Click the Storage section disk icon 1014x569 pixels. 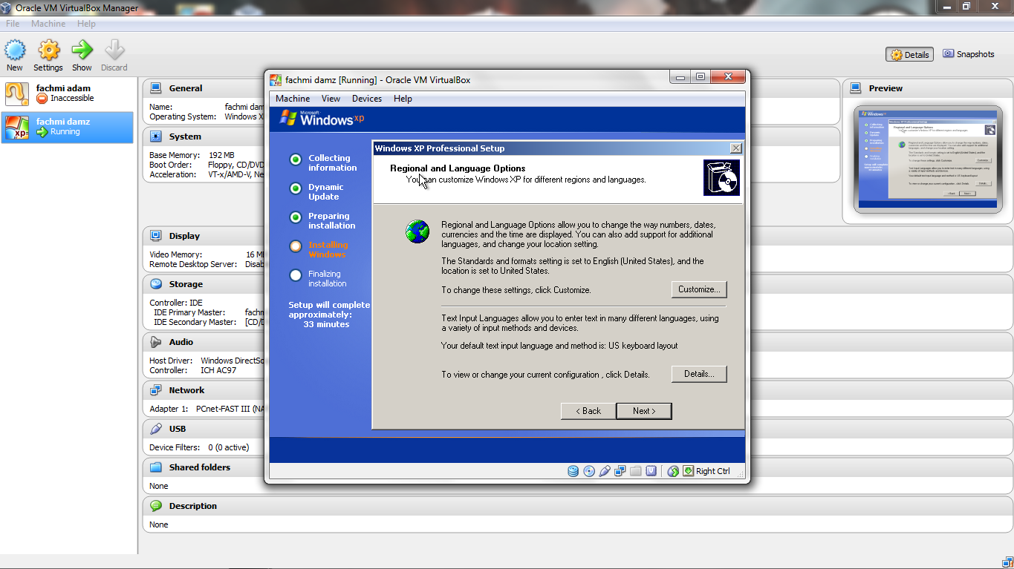pyautogui.click(x=156, y=284)
